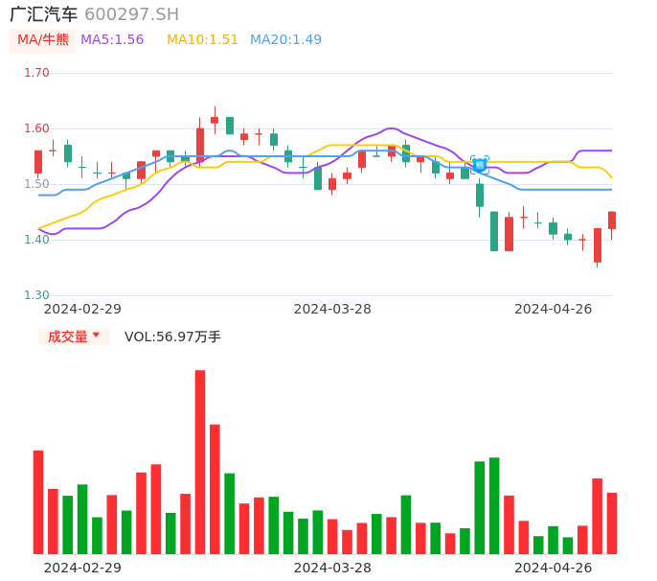Click the 1.30 price axis label
The width and height of the screenshot is (657, 581).
36,295
